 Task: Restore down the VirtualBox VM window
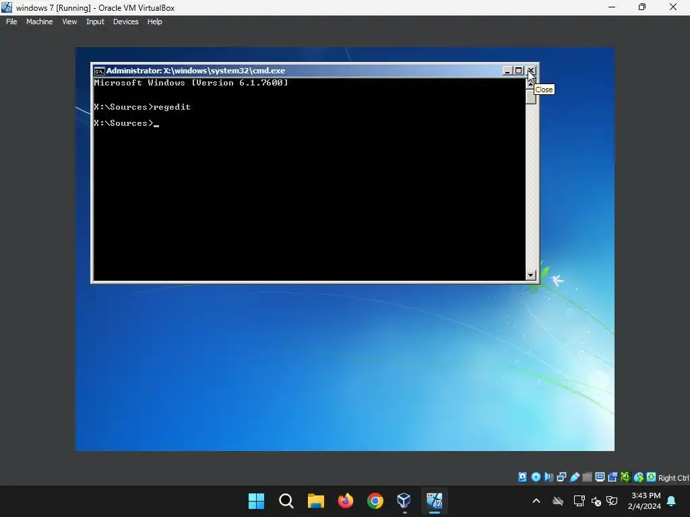pyautogui.click(x=642, y=7)
